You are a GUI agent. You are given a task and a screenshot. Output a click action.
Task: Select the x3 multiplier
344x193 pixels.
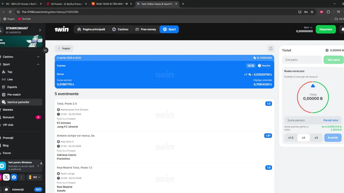(316, 138)
